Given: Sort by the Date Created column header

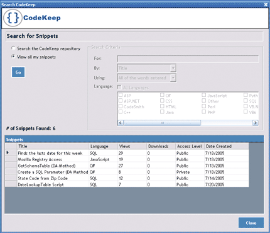Looking at the screenshot, I should click(227, 146).
